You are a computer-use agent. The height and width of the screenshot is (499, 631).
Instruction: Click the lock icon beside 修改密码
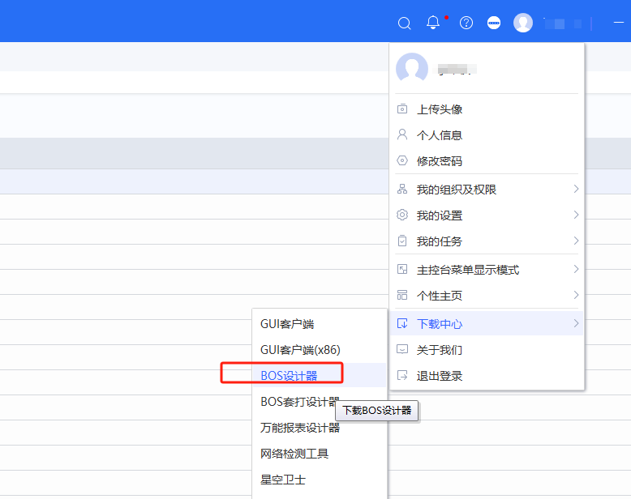point(401,161)
